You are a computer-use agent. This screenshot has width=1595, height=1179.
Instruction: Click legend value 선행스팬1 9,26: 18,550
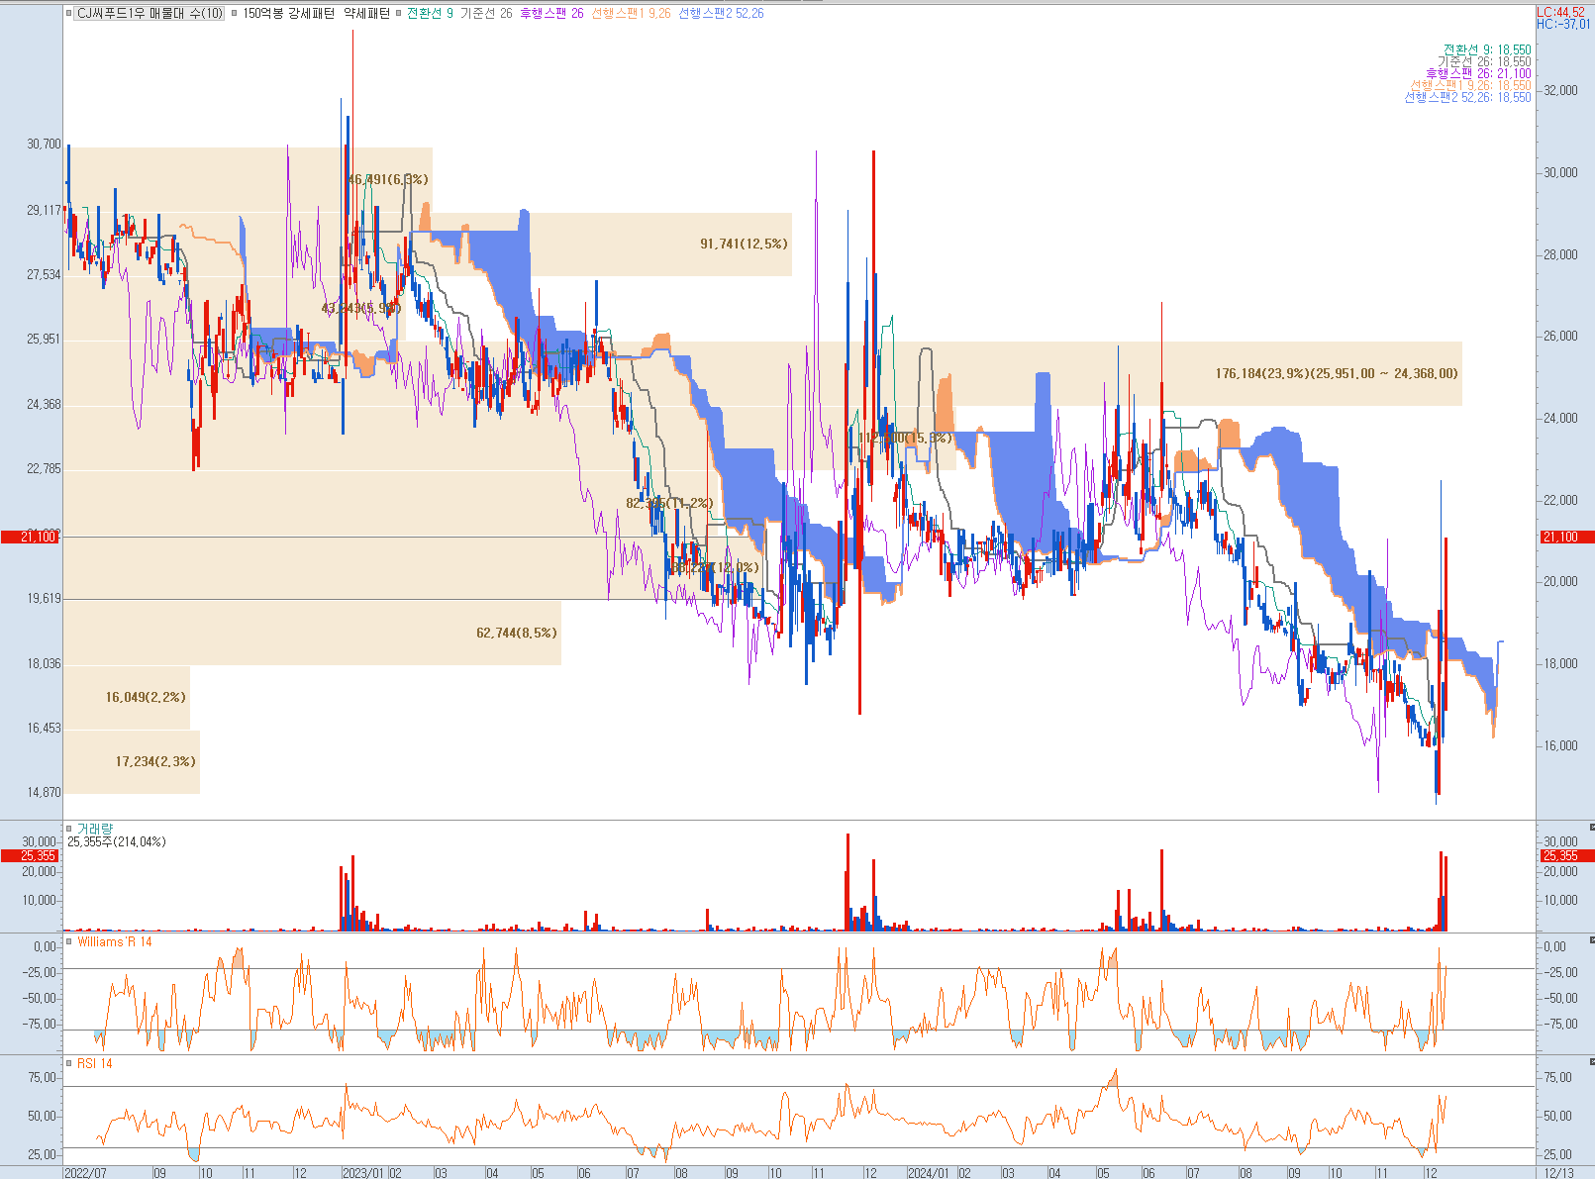[1470, 85]
